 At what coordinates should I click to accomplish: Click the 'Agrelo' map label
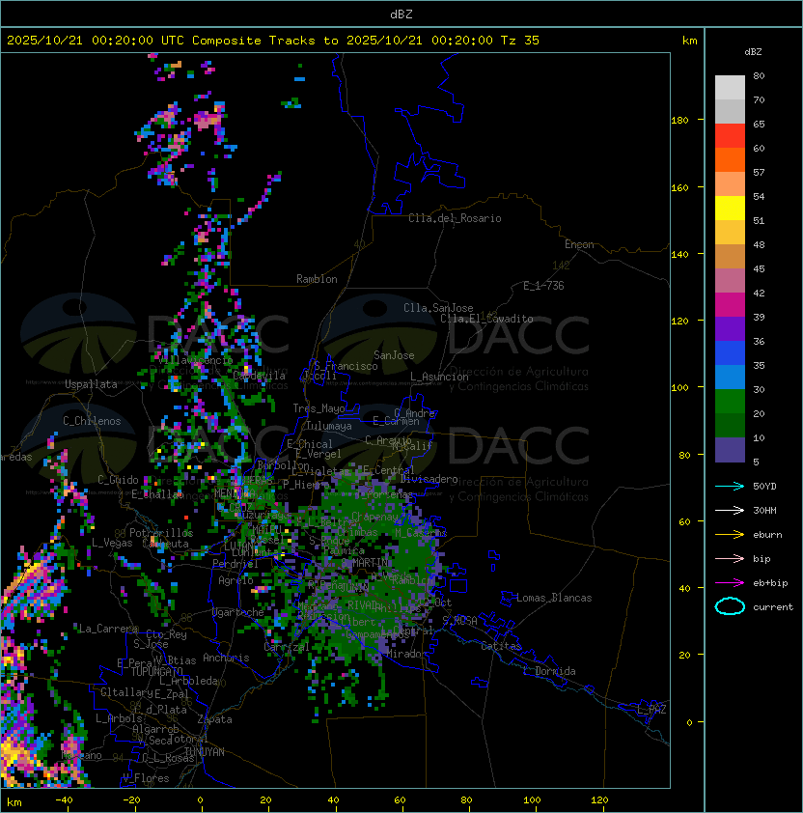tap(235, 580)
